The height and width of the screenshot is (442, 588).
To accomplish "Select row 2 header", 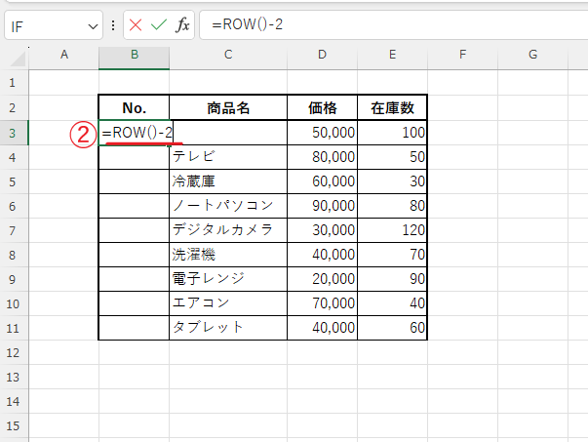I will point(15,107).
